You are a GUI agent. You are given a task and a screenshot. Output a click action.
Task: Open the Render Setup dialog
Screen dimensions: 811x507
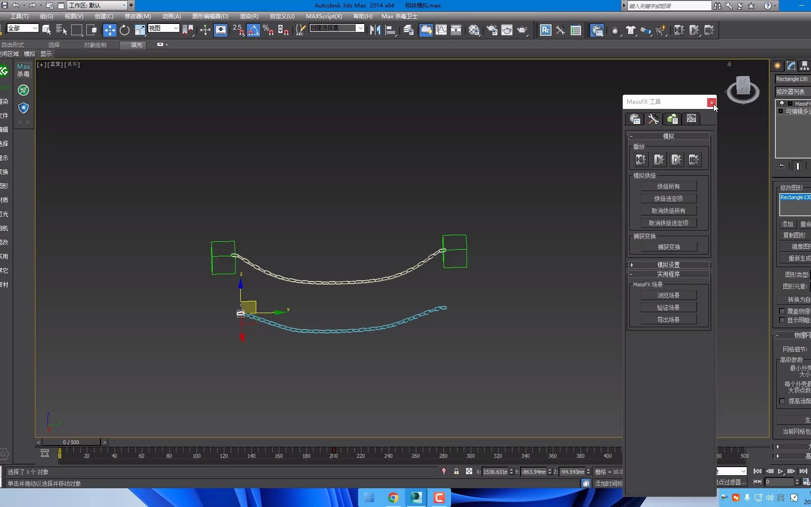[492, 30]
